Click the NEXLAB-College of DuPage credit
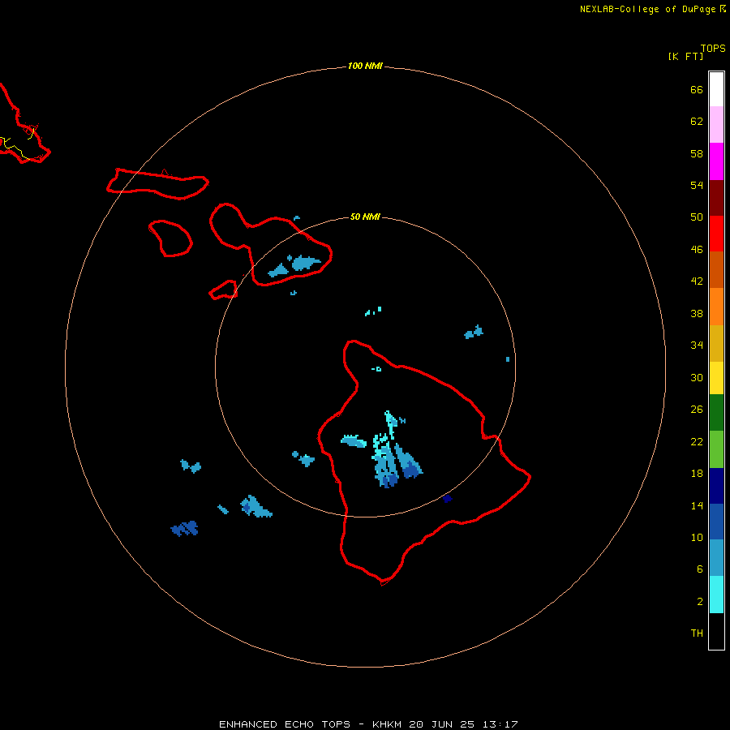 [x=647, y=9]
